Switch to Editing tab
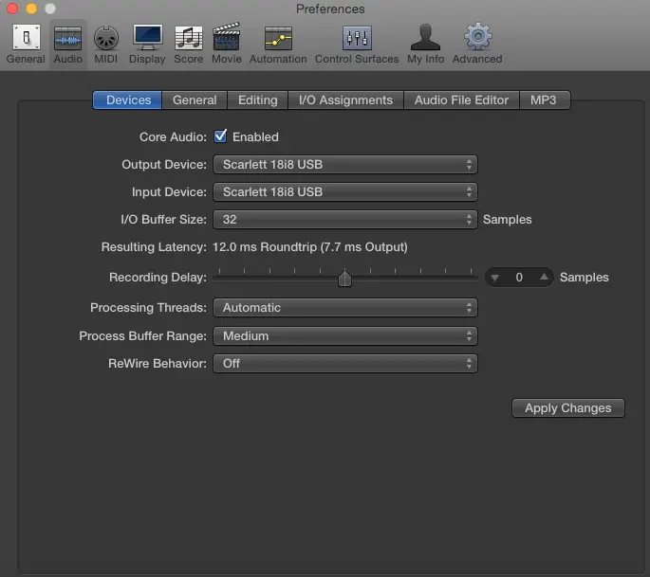This screenshot has height=577, width=650. 258,100
